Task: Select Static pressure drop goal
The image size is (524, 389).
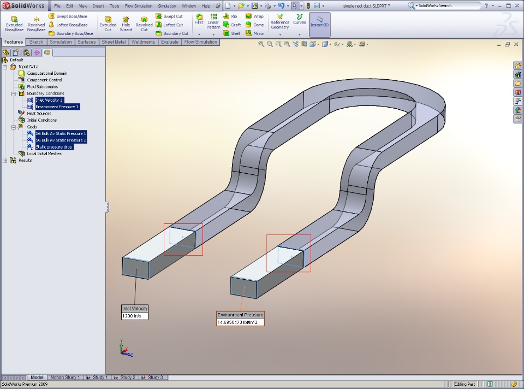Action: (53, 147)
